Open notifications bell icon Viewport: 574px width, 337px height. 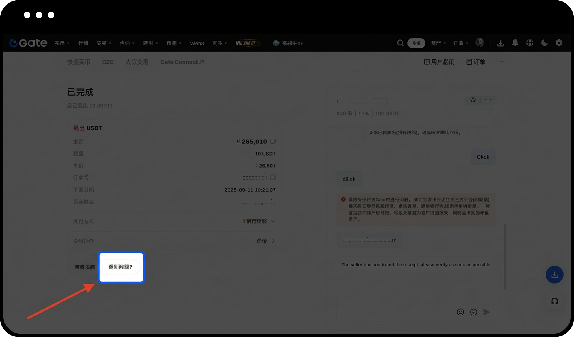coord(515,43)
